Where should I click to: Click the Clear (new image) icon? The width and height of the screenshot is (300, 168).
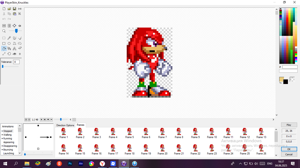click(x=4, y=9)
